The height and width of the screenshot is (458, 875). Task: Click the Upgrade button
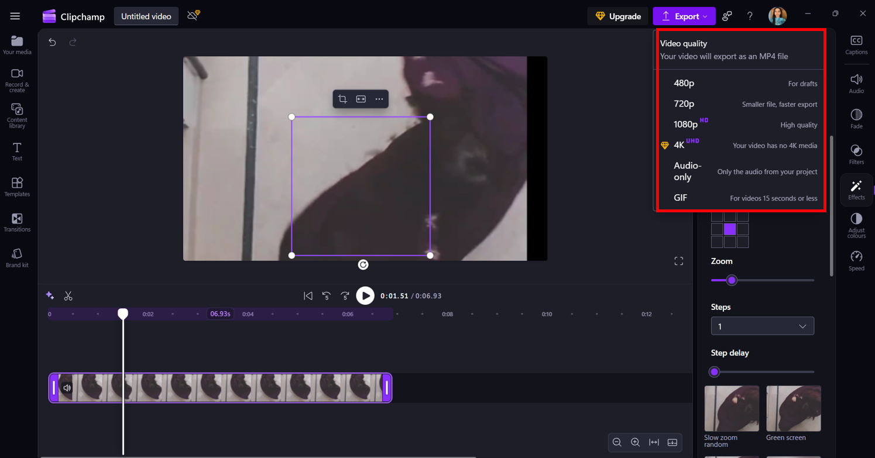(x=618, y=16)
